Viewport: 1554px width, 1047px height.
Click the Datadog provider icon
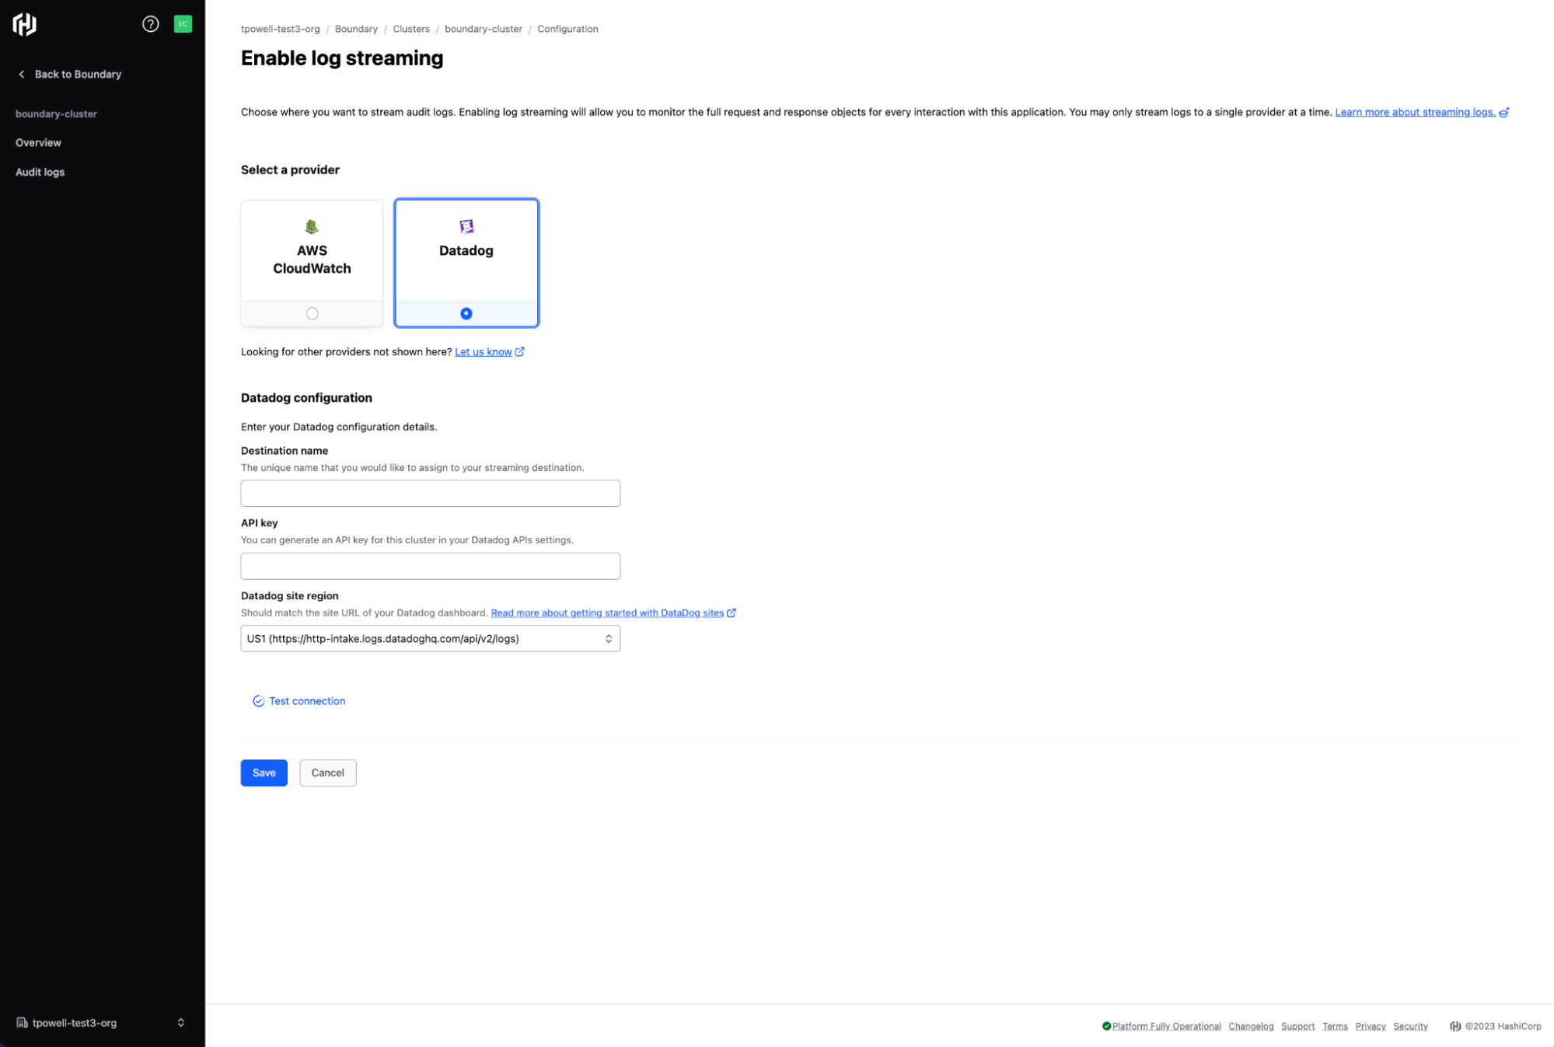pyautogui.click(x=465, y=227)
